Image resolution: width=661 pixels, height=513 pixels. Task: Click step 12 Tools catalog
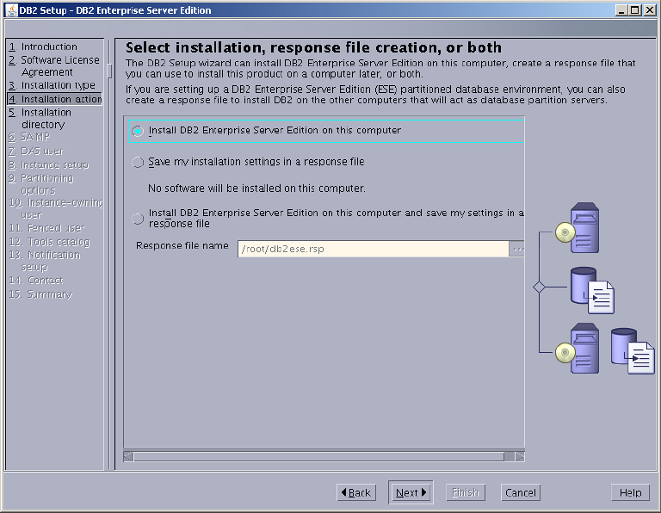click(x=49, y=242)
